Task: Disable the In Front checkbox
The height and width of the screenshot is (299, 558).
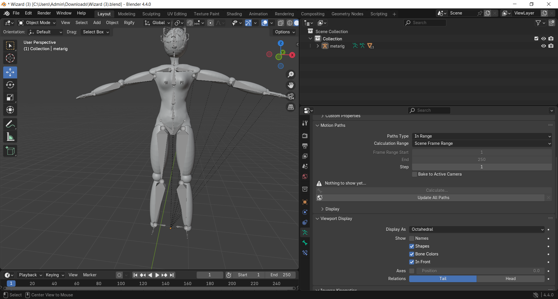Action: click(412, 262)
